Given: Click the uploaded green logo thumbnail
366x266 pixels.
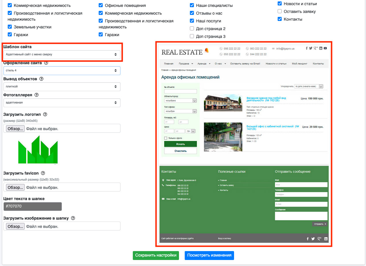Looking at the screenshot, I should click(38, 150).
